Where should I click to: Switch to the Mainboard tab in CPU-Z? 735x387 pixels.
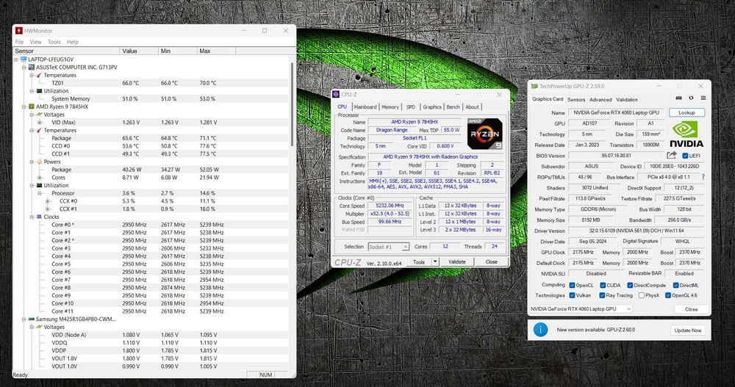click(x=365, y=107)
